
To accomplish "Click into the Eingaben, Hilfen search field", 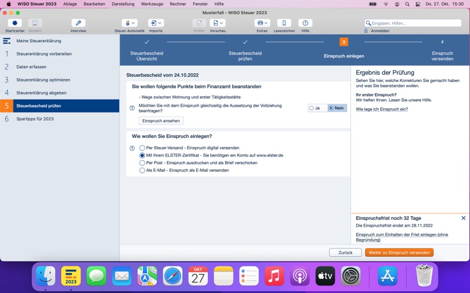I will [x=413, y=23].
